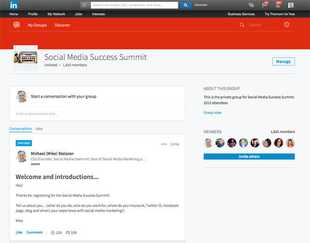Click the 1,825 members link in sidebar
Screen dimensions: 310x243
pyautogui.click(x=282, y=132)
